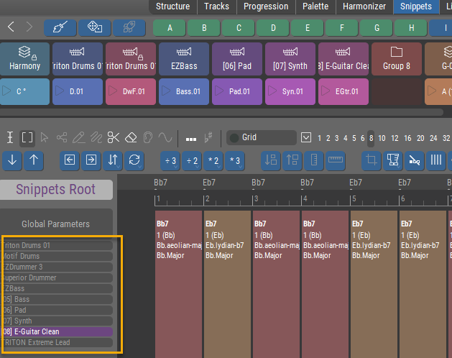This screenshot has height=358, width=452.
Task: Open the grid dropdown checkbox arrow
Action: pyautogui.click(x=306, y=137)
